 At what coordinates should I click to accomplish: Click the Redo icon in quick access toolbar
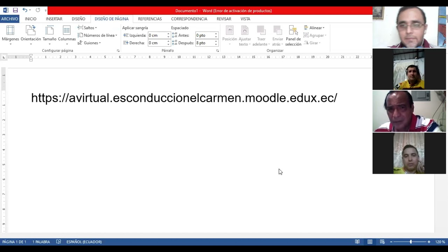tap(38, 10)
